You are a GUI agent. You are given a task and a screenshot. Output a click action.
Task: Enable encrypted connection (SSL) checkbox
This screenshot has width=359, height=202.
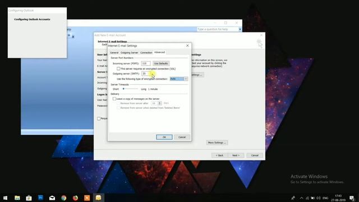(x=118, y=68)
